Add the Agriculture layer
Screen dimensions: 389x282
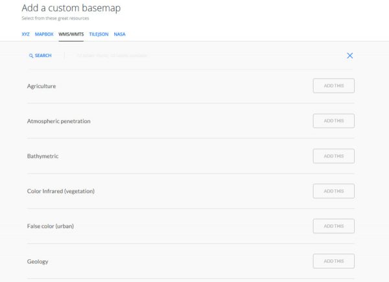334,86
